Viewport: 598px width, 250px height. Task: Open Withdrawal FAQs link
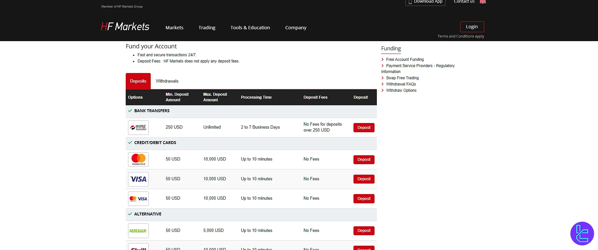pos(401,84)
